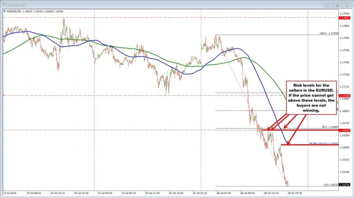This screenshot has width=354, height=198.
Task: Click the EURUSD,M5 title bar text
Action: coord(16,5)
